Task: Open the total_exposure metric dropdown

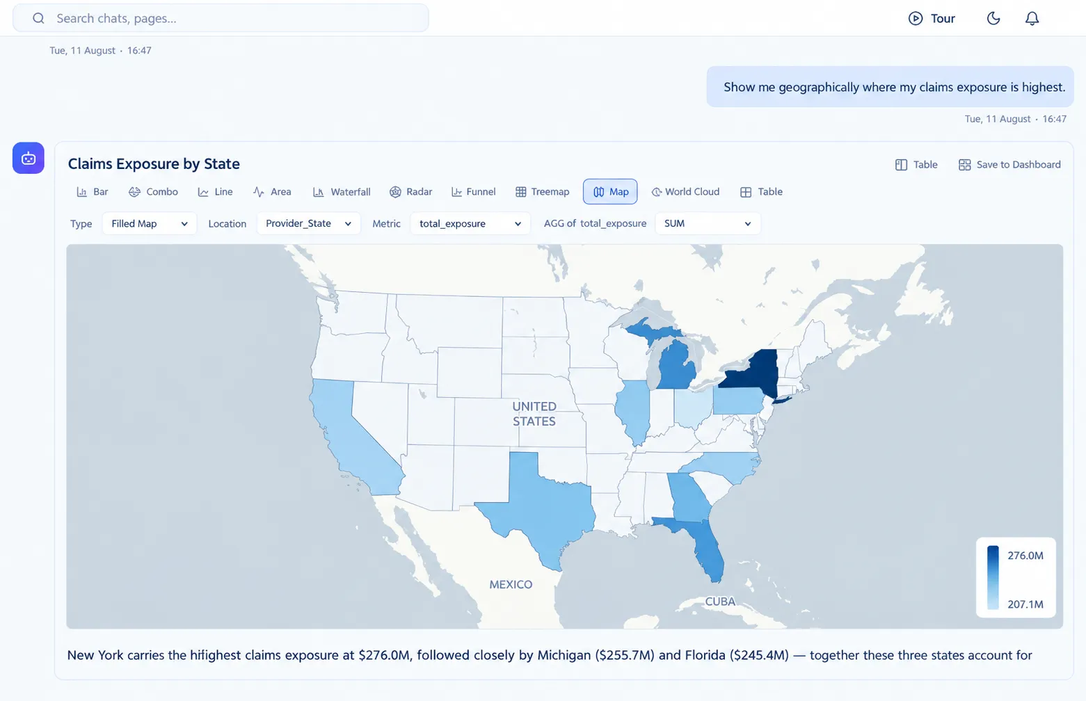Action: point(470,223)
